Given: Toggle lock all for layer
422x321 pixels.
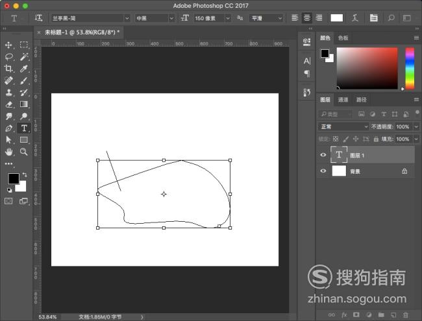Looking at the screenshot, I should (x=376, y=139).
